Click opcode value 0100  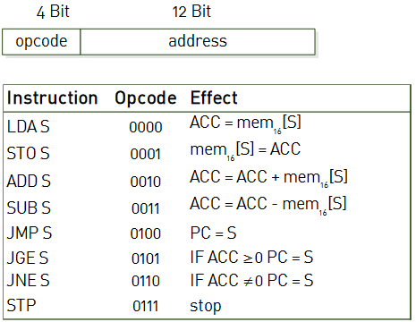click(x=146, y=233)
